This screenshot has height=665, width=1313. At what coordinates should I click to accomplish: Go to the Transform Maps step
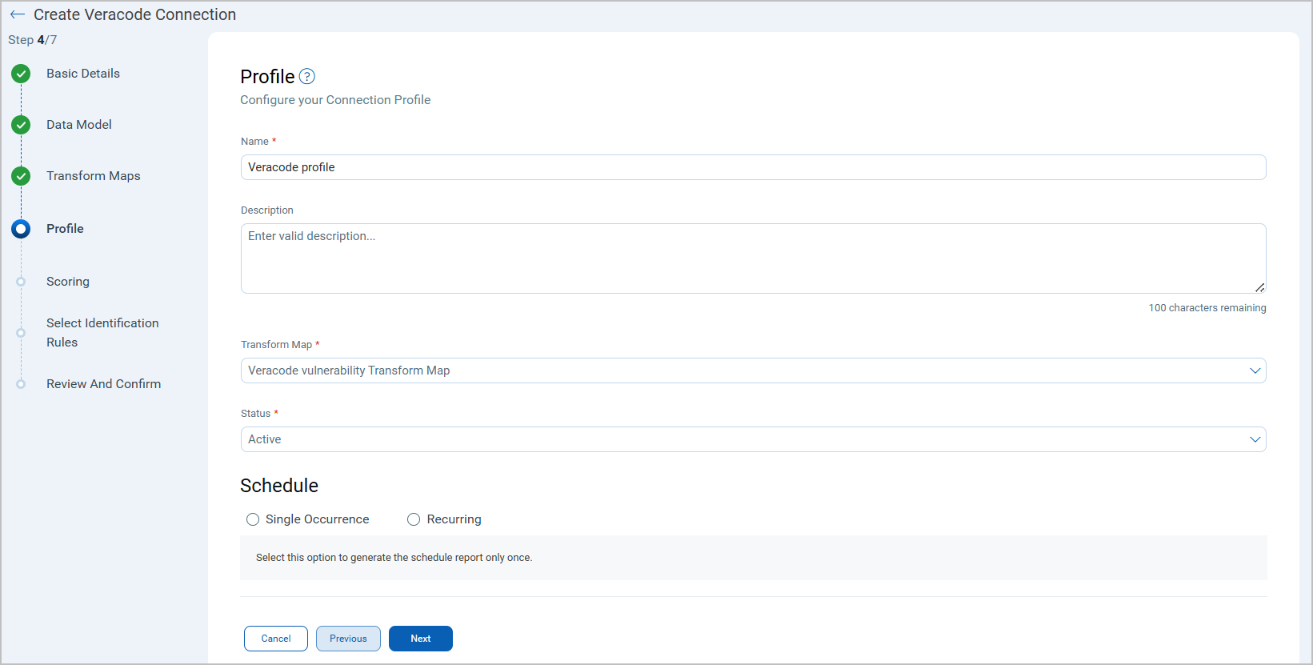click(94, 176)
